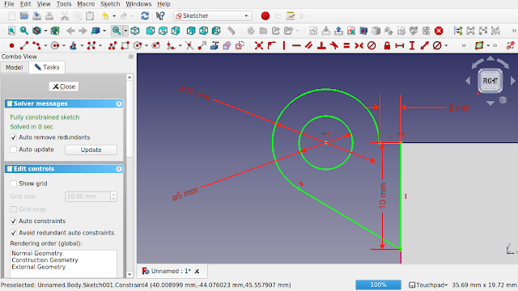Apply the Coincident constraint
This screenshot has width=518, height=291.
pos(259,45)
